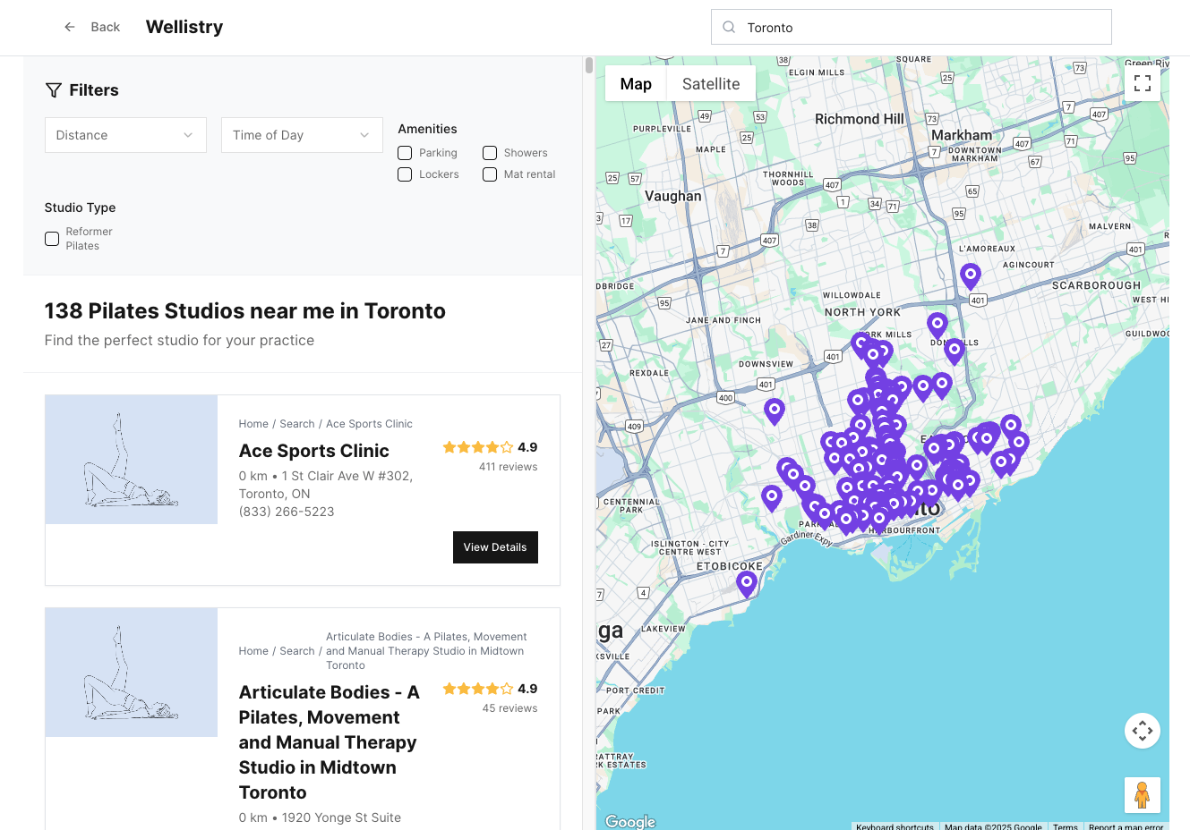Switch to the Satellite view tab

coord(711,84)
